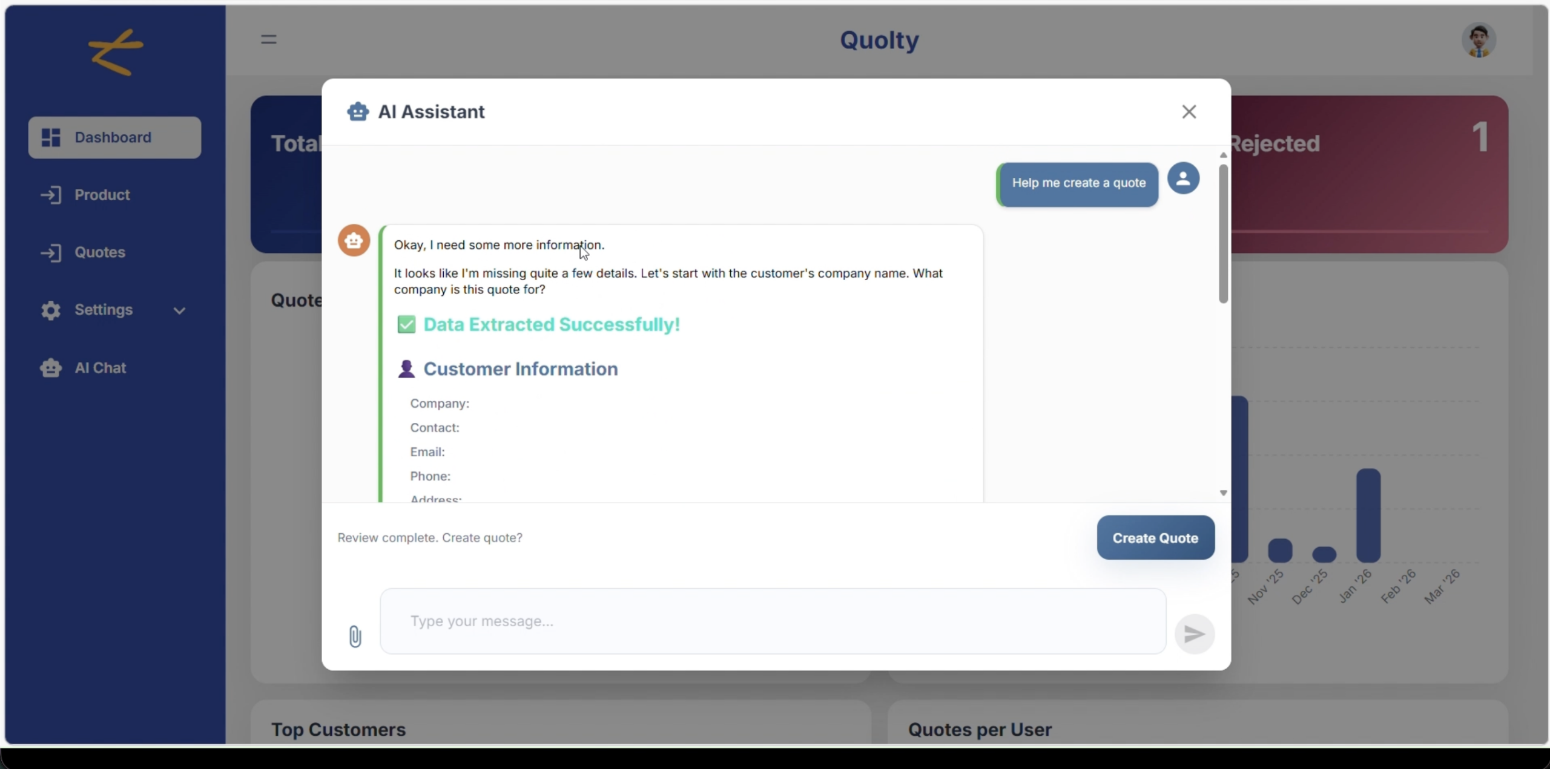1550x769 pixels.
Task: Click the Quolty logo at top of sidebar
Action: click(114, 52)
